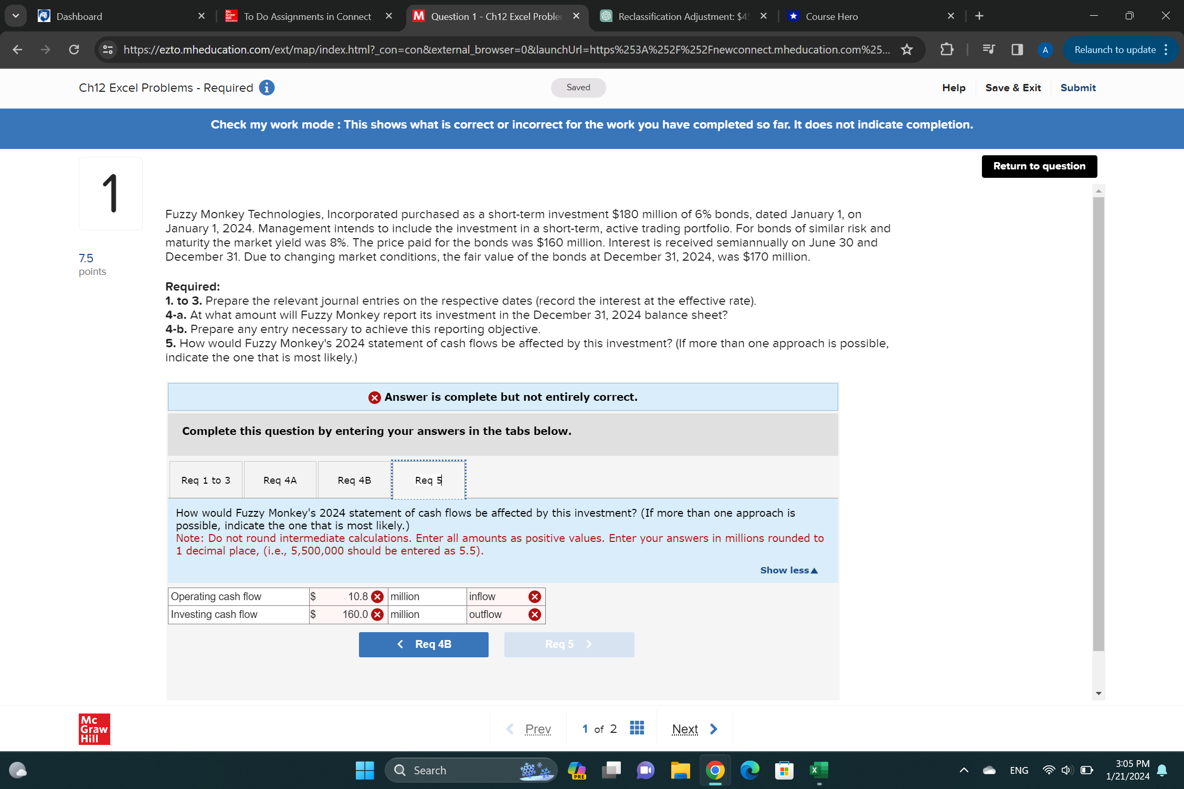Image resolution: width=1184 pixels, height=789 pixels.
Task: Open site information icon in address bar
Action: (x=108, y=49)
